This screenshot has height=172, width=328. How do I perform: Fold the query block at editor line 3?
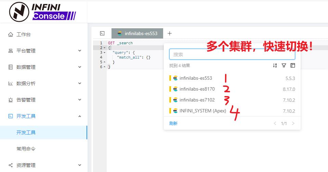pyautogui.click(x=105, y=52)
